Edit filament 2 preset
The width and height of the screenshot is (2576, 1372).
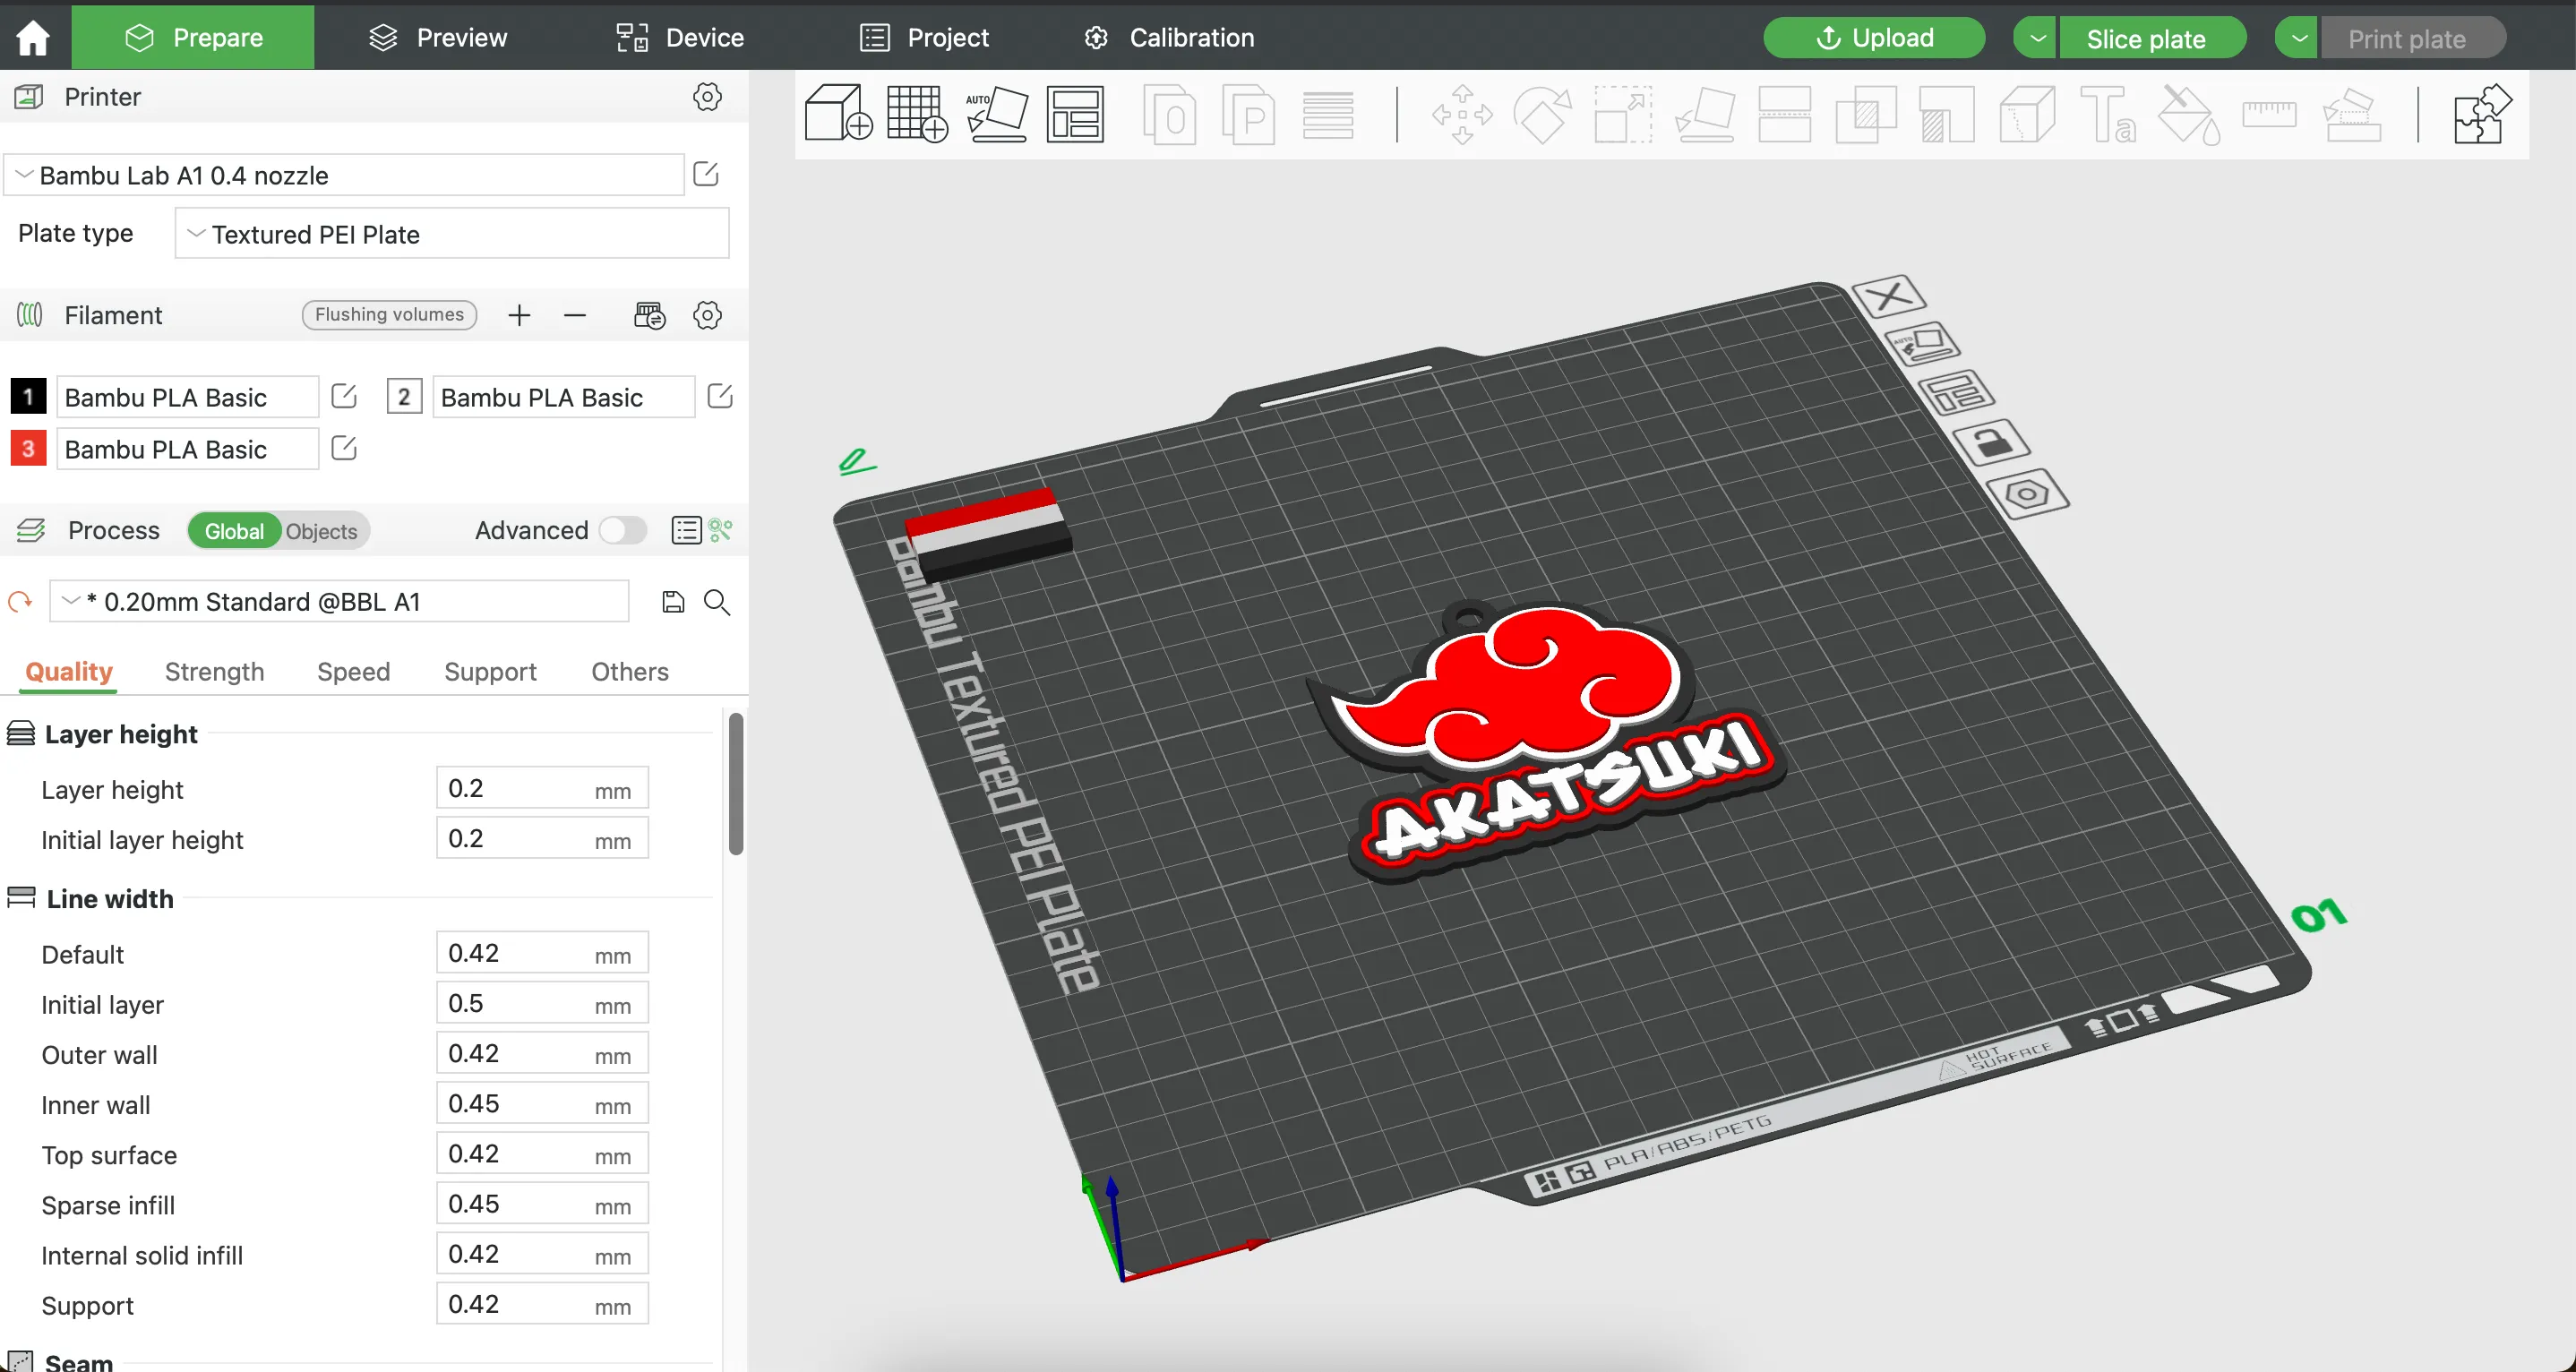(x=720, y=396)
